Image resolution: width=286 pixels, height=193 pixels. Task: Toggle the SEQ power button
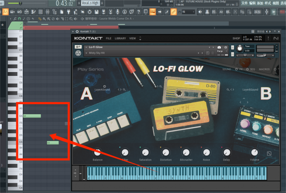(247, 69)
